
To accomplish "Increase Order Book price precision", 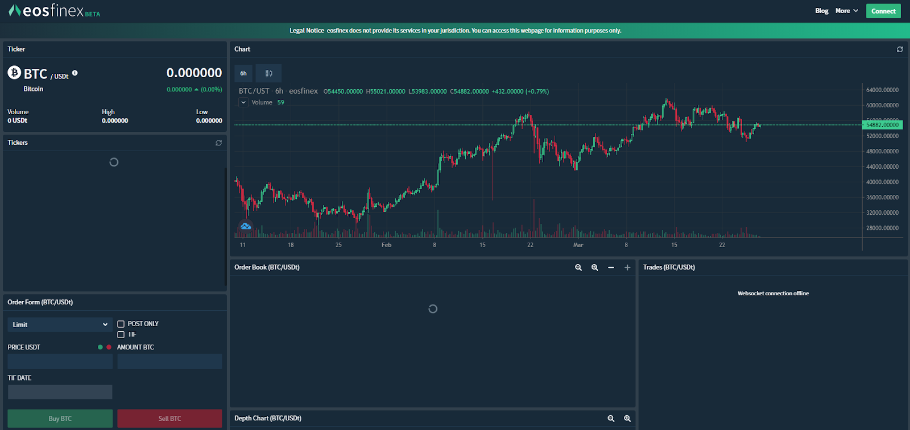I will [627, 268].
